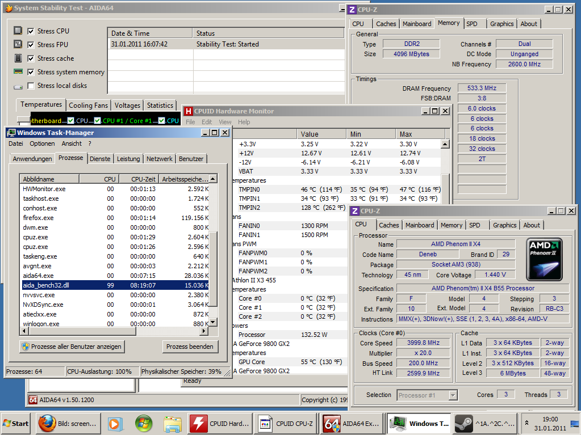Click the shield icon on Prozesse aller Benutzer button
This screenshot has width=581, height=435.
pos(26,347)
